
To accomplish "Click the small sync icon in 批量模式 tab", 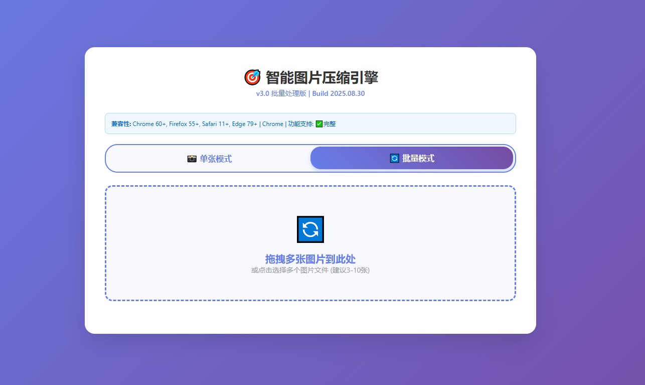I will [x=394, y=159].
